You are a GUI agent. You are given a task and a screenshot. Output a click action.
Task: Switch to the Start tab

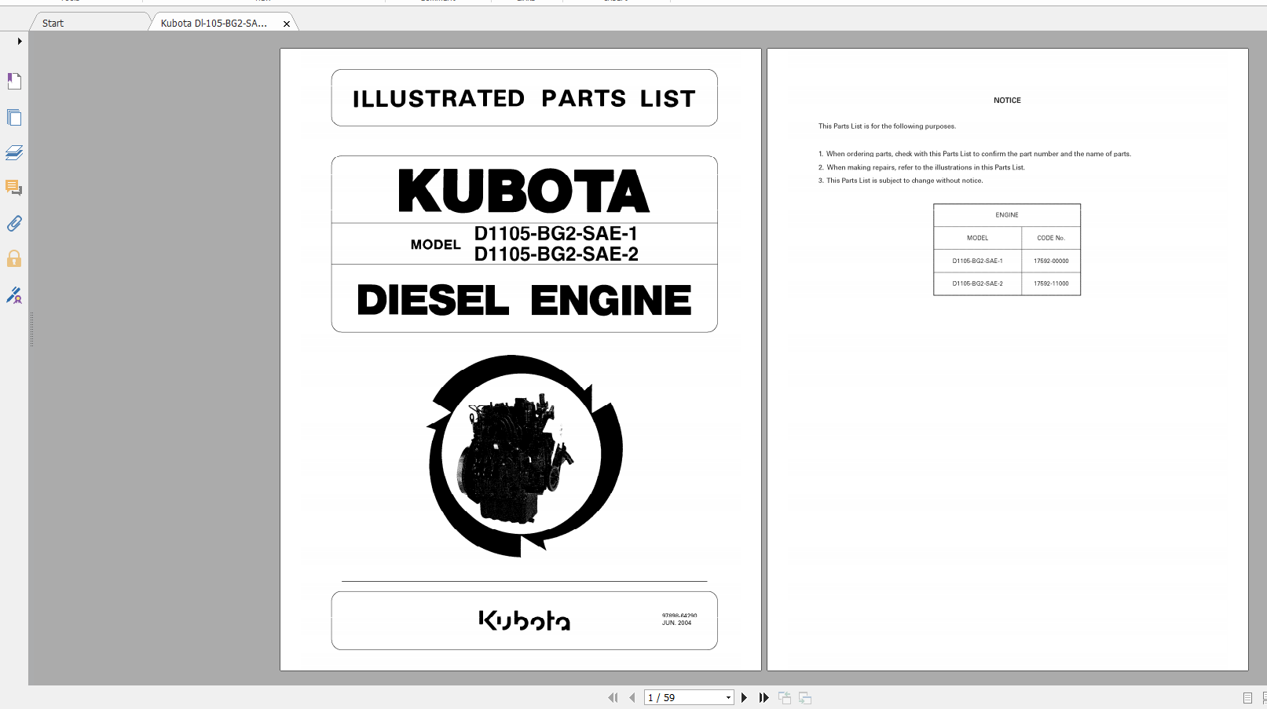click(x=51, y=23)
